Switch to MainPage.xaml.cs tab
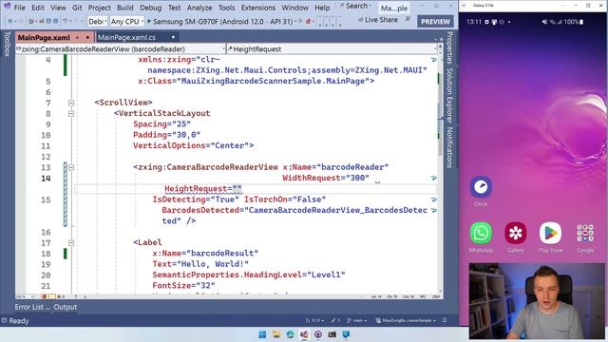This screenshot has width=608, height=342. click(x=126, y=37)
